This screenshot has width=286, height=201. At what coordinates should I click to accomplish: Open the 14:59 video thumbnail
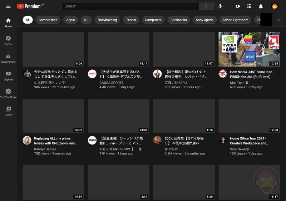click(53, 182)
